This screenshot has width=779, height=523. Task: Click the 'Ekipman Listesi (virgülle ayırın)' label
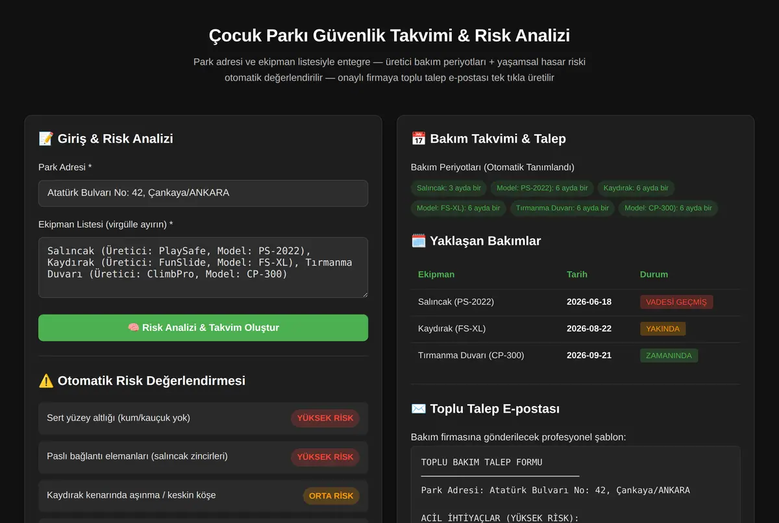(106, 225)
